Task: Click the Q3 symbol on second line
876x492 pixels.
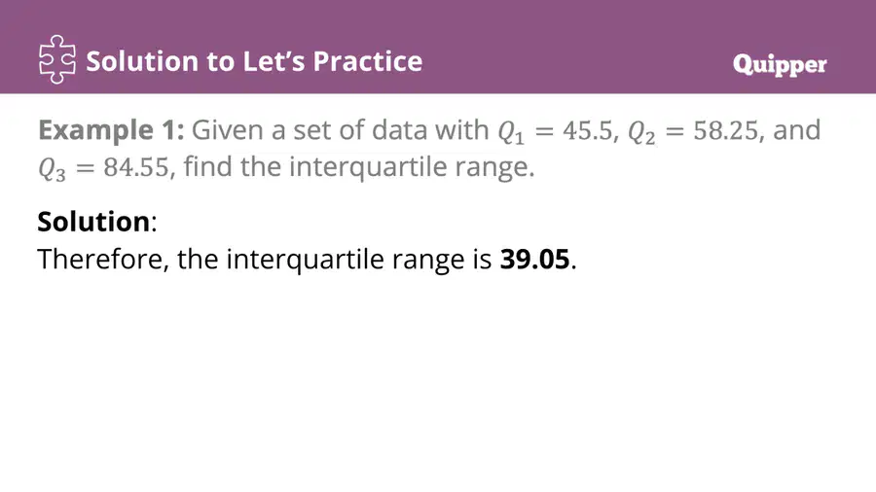Action: (52, 169)
